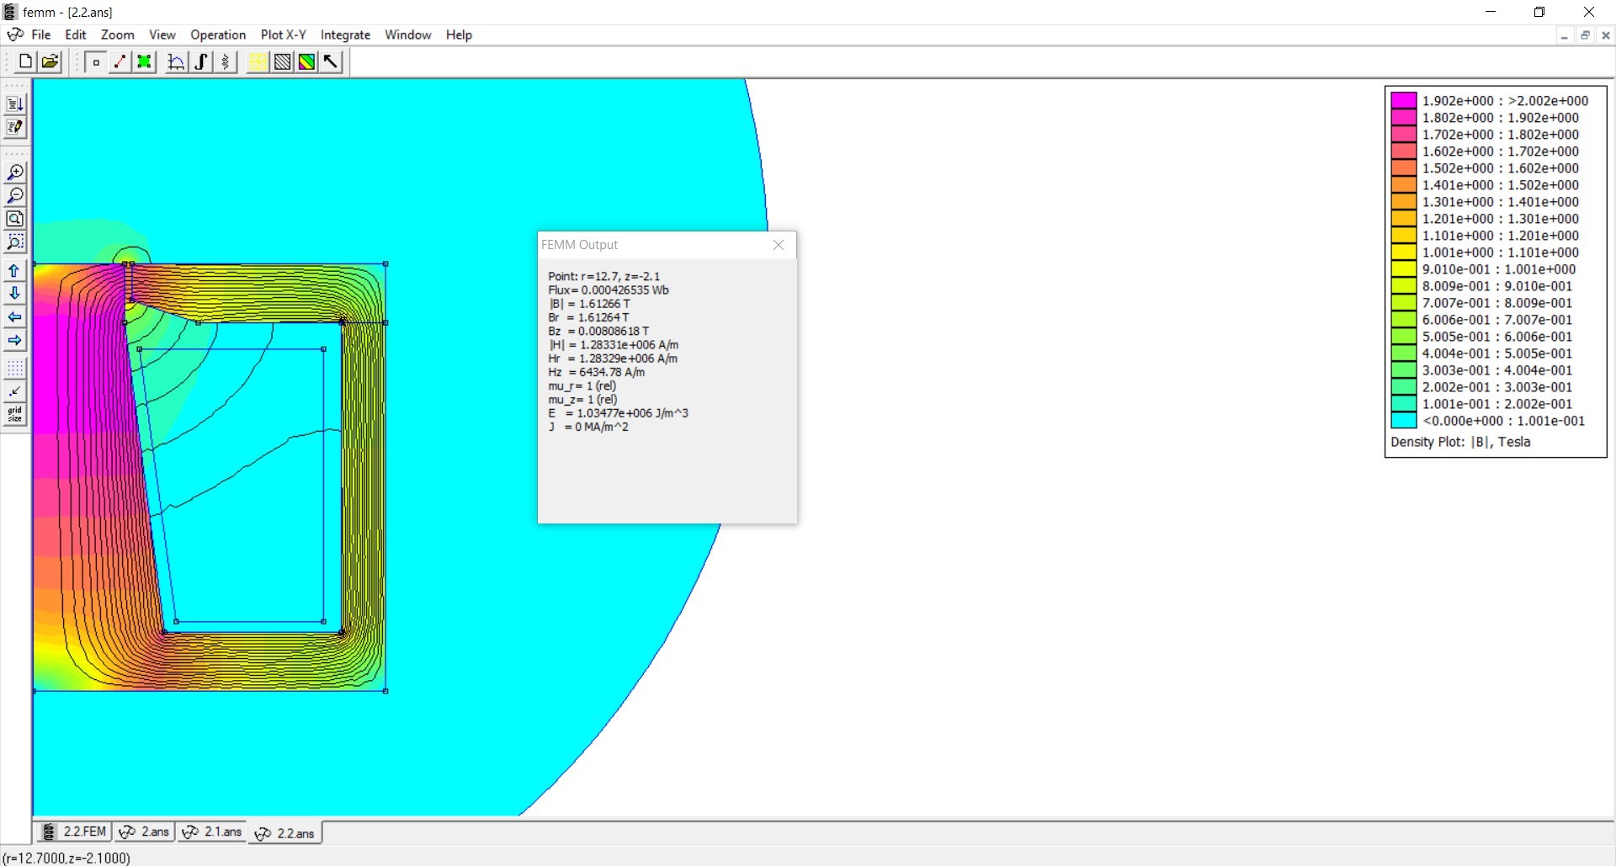Image resolution: width=1616 pixels, height=866 pixels.
Task: Zoom to natural extents
Action: pyautogui.click(x=15, y=219)
